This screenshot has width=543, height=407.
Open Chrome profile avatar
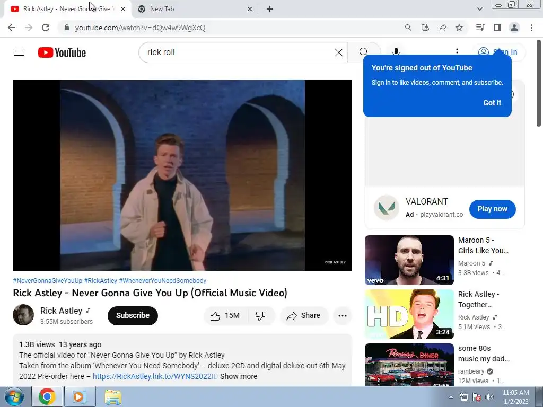click(x=514, y=28)
